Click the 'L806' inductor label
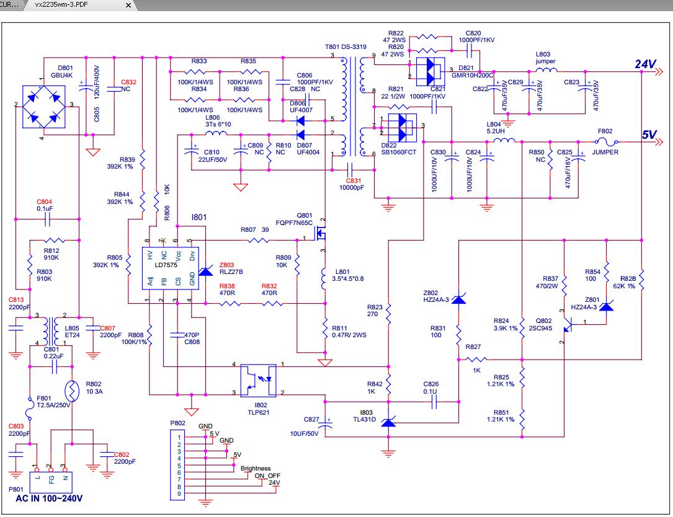 tap(213, 117)
